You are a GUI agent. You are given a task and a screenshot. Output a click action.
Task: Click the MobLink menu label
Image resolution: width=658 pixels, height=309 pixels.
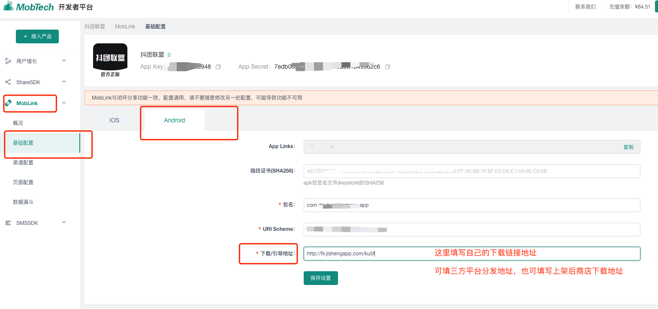tap(27, 103)
